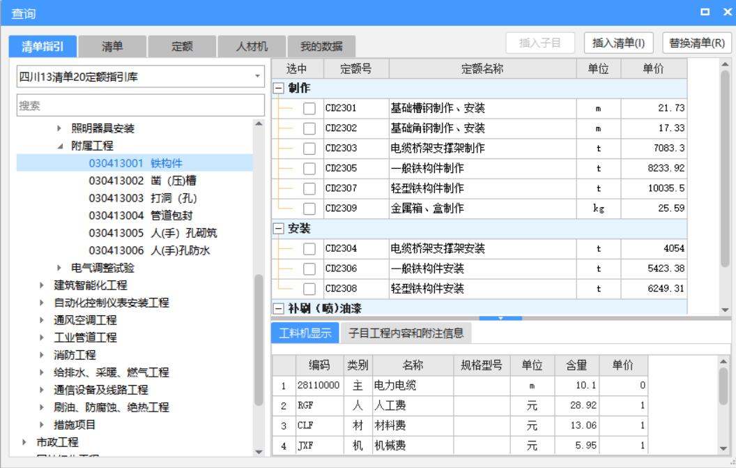The width and height of the screenshot is (736, 468).
Task: Click the 插入清单(I) button
Action: [x=619, y=43]
